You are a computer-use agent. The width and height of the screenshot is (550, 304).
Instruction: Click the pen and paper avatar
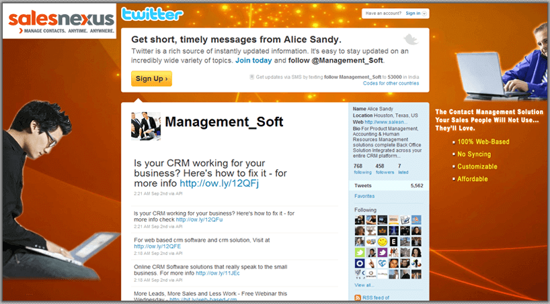click(x=405, y=219)
